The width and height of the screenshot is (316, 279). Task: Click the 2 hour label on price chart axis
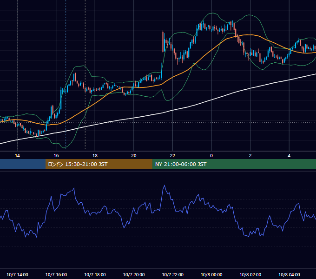[x=250, y=156]
